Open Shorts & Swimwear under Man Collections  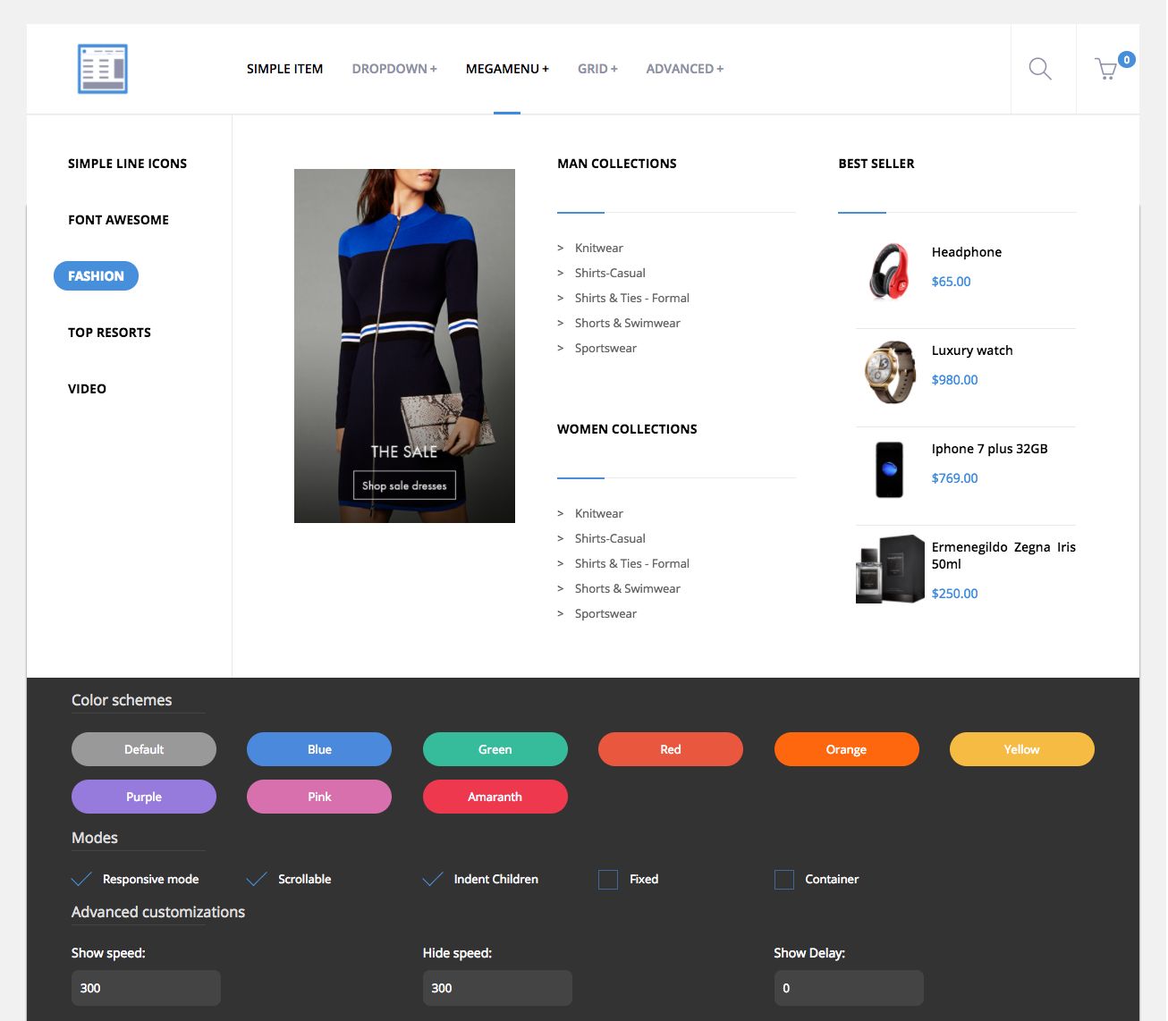[627, 323]
